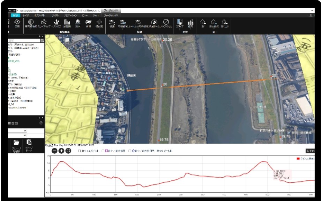Select the 構造物モデル layer entry
321x201 pixels.
14,55
